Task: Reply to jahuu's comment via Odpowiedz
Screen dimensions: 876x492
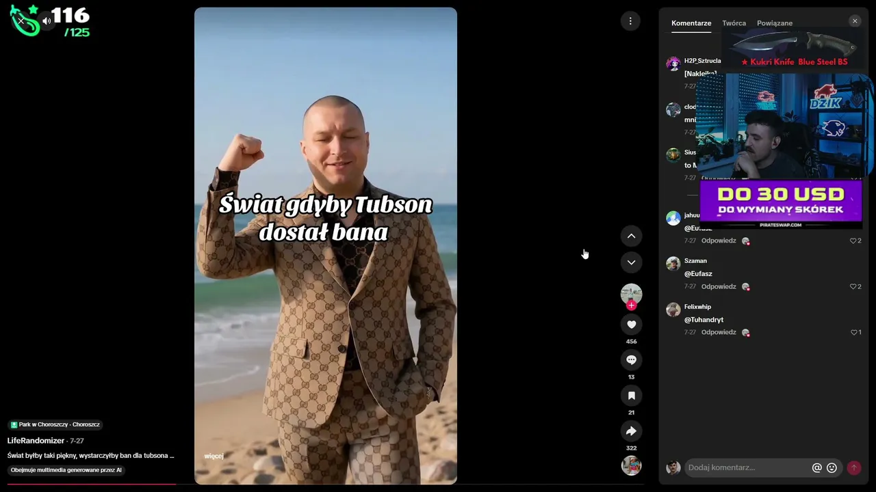Action: (x=719, y=241)
